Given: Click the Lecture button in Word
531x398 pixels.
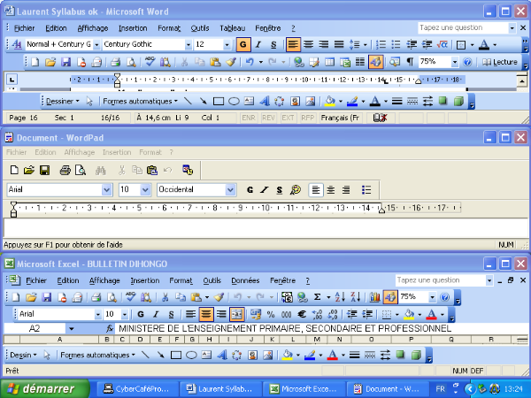Looking at the screenshot, I should 500,62.
